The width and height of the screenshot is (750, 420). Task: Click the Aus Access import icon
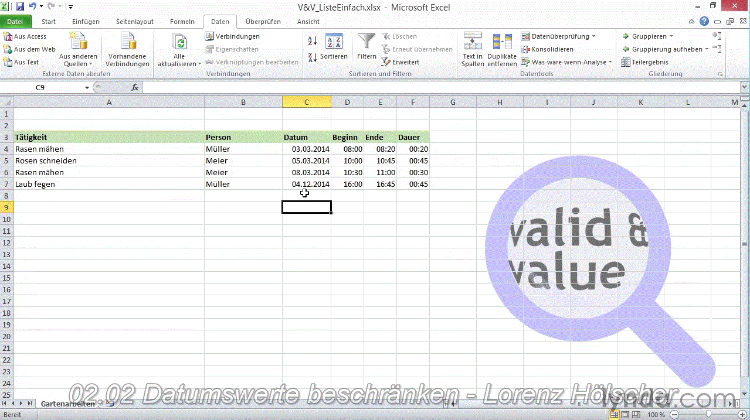coord(8,36)
